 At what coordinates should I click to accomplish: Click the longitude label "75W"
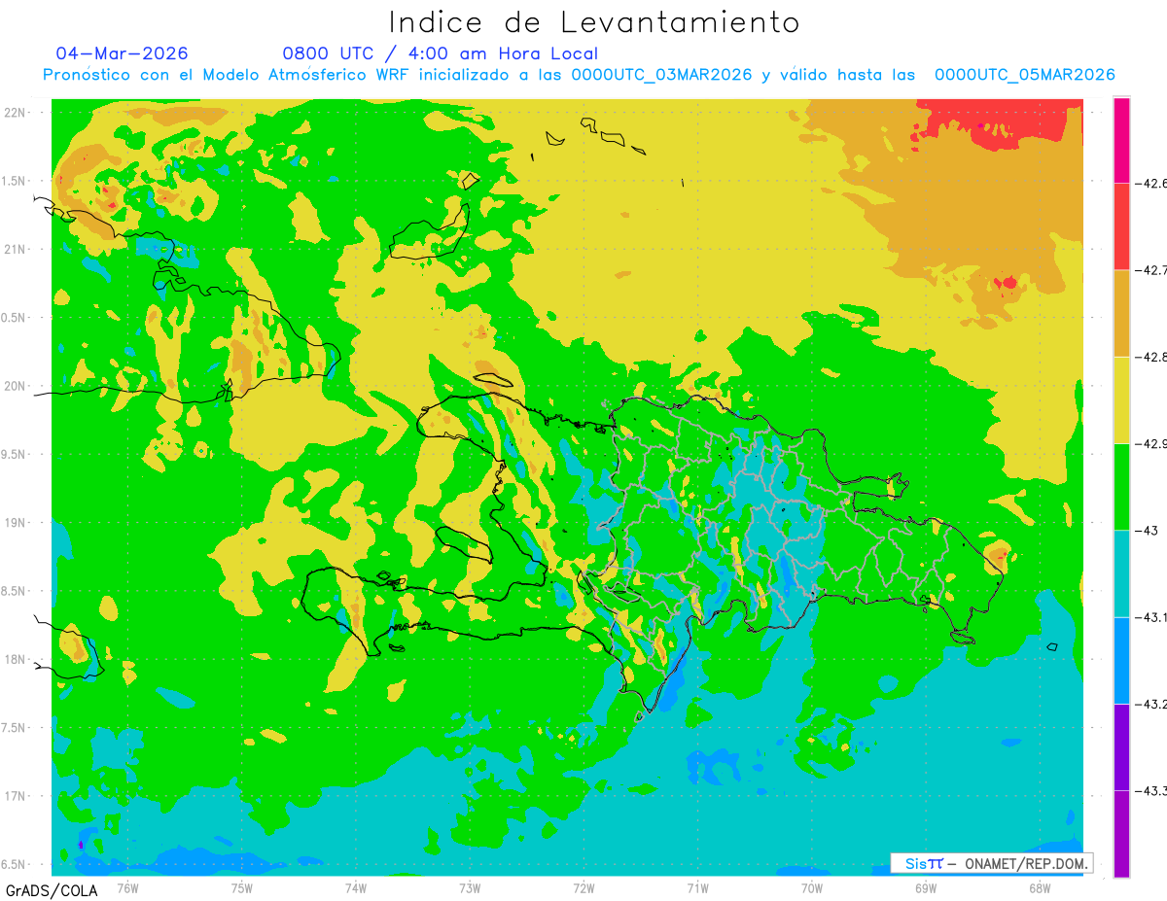pyautogui.click(x=241, y=888)
